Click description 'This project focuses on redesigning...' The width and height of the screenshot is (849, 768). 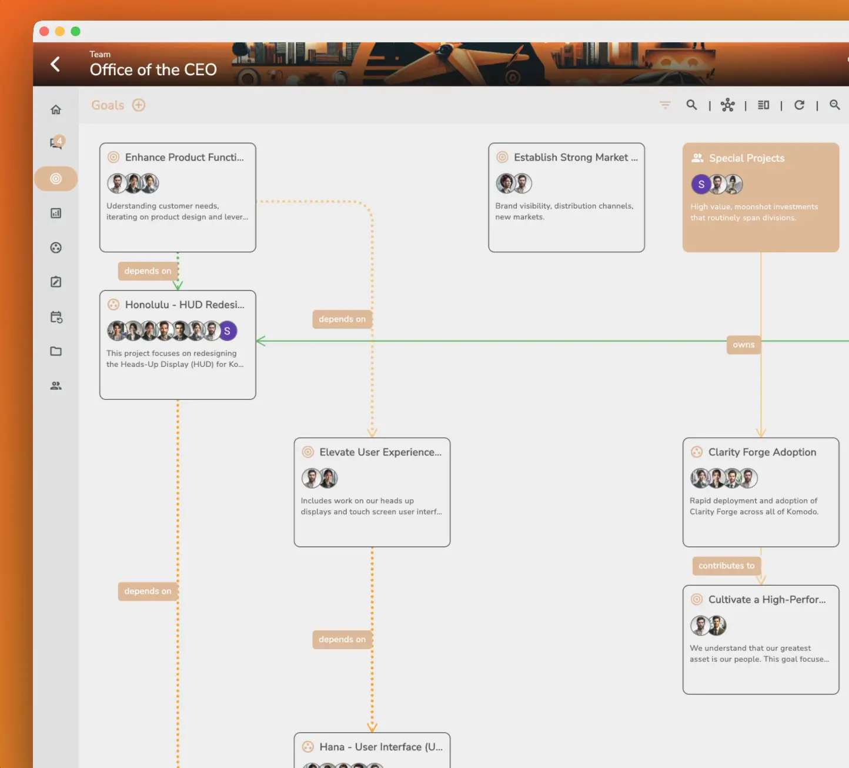tap(175, 359)
